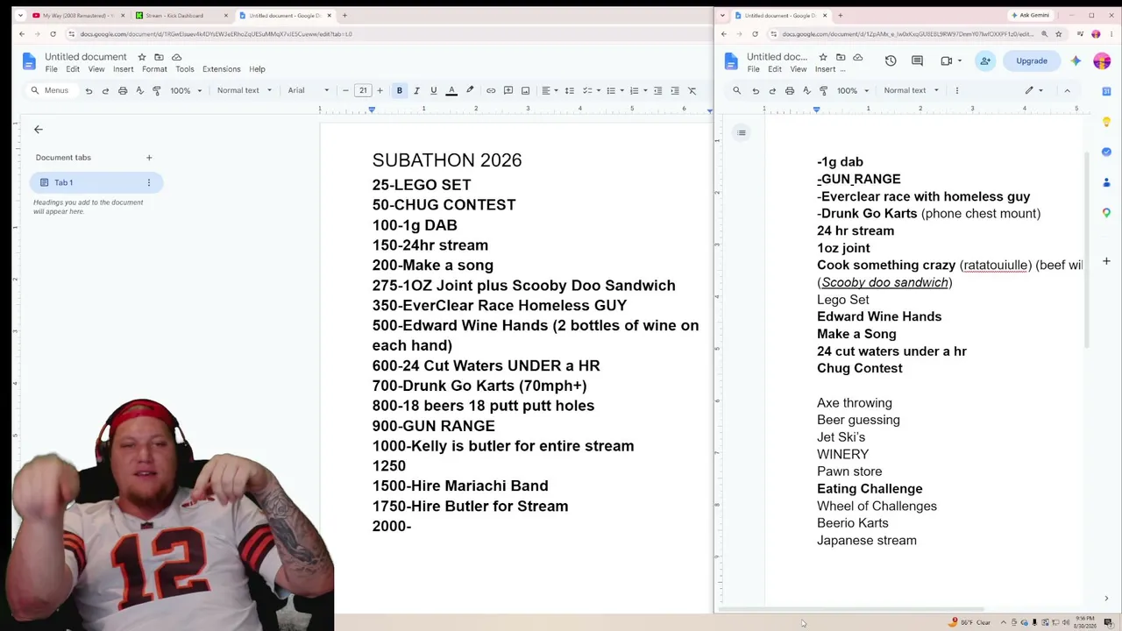Open paragraph style dropdown in left document
The image size is (1122, 631).
(x=244, y=90)
